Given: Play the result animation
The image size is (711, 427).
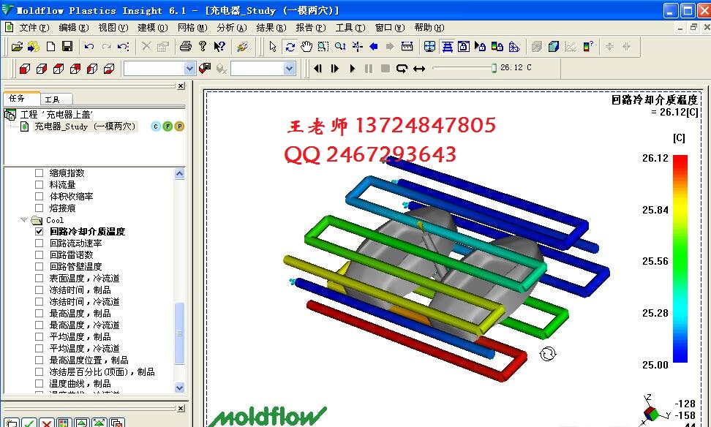Looking at the screenshot, I should coord(352,69).
